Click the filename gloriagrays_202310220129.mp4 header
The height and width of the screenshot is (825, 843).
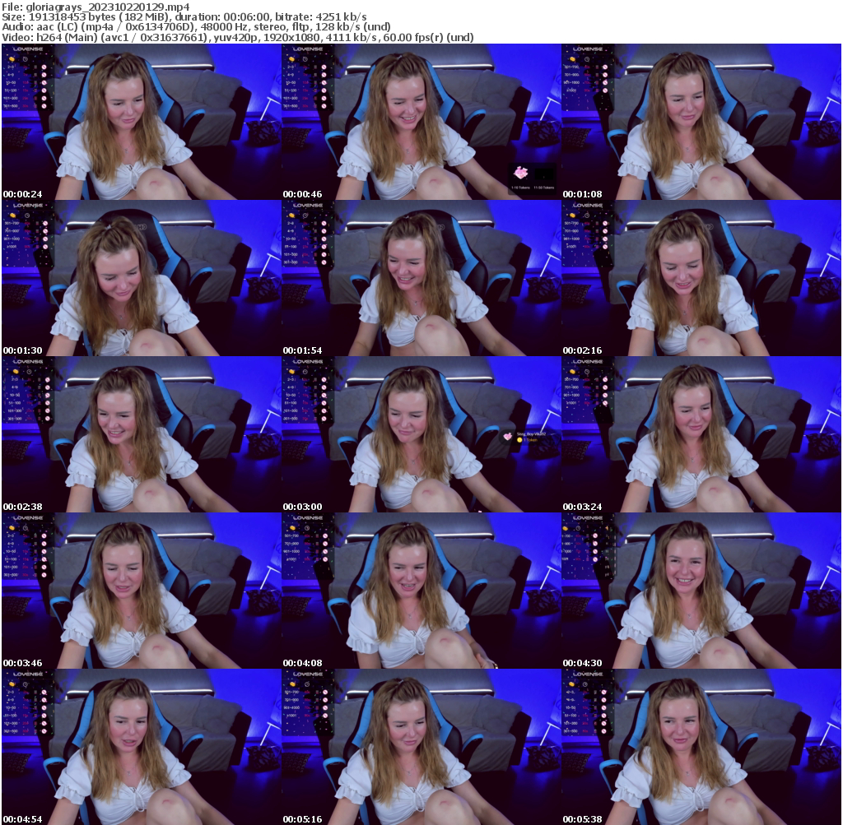pos(96,5)
